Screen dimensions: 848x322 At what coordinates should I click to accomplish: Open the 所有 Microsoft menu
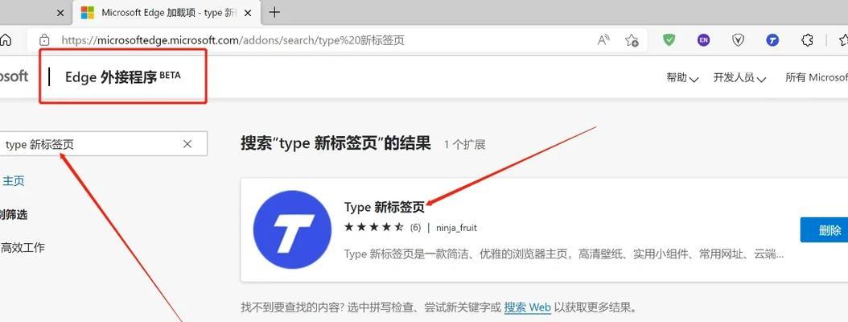817,78
